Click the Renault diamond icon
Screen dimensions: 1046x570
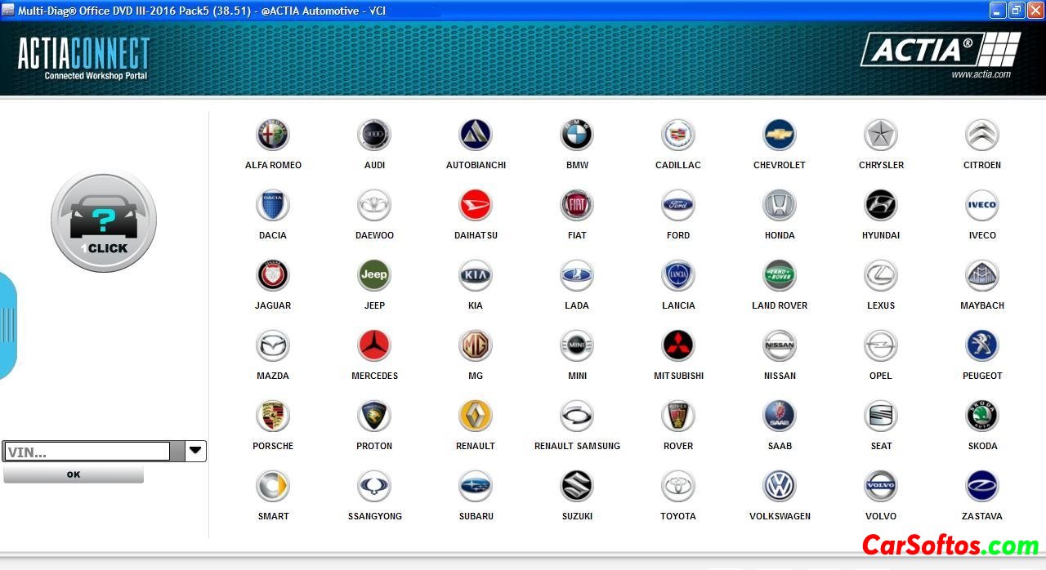476,416
